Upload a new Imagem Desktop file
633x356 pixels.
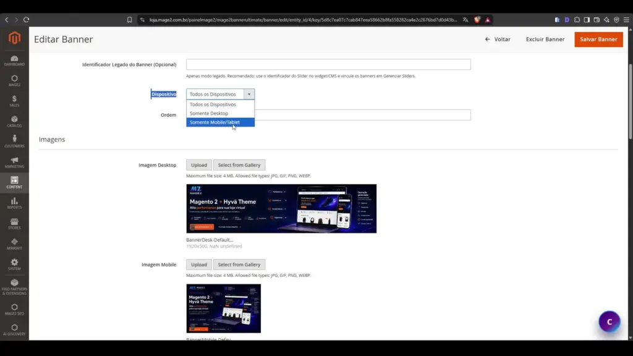[x=198, y=164]
